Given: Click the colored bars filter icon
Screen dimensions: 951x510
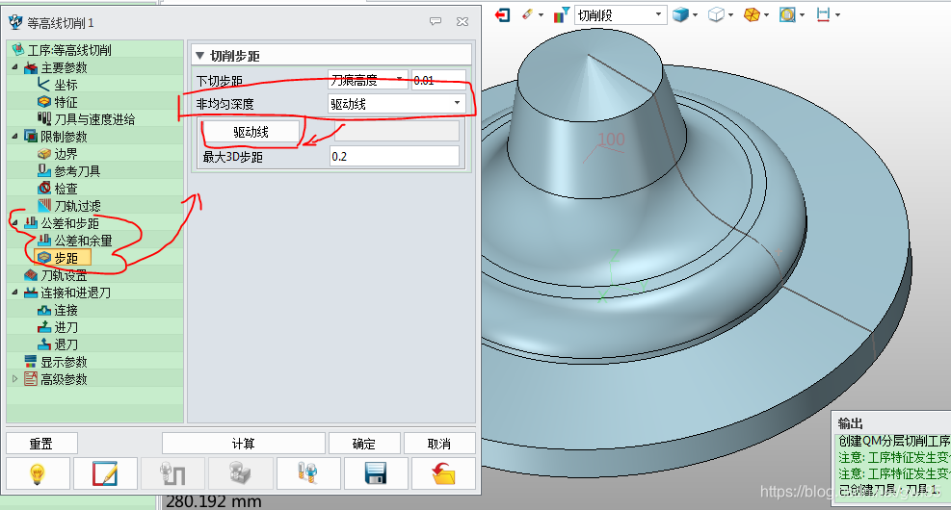Looking at the screenshot, I should 560,14.
